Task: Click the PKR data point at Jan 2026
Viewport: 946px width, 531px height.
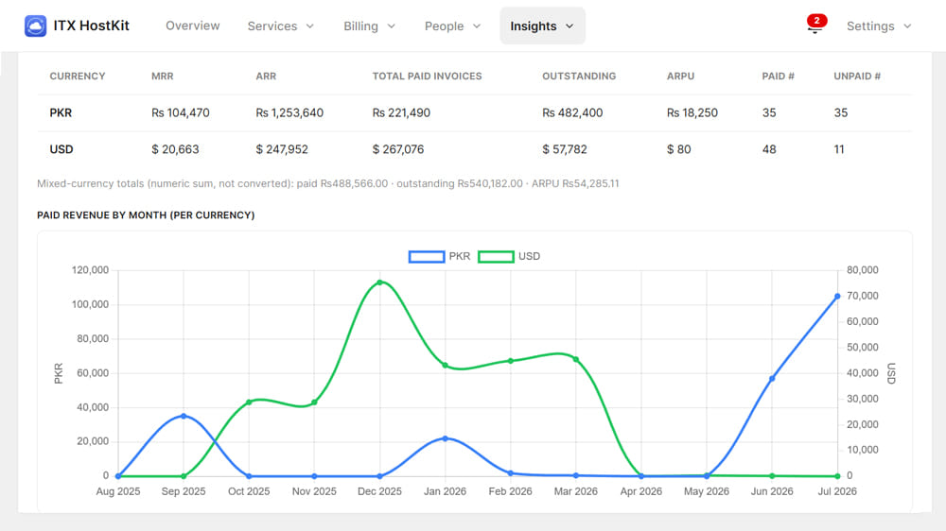Action: coord(446,438)
